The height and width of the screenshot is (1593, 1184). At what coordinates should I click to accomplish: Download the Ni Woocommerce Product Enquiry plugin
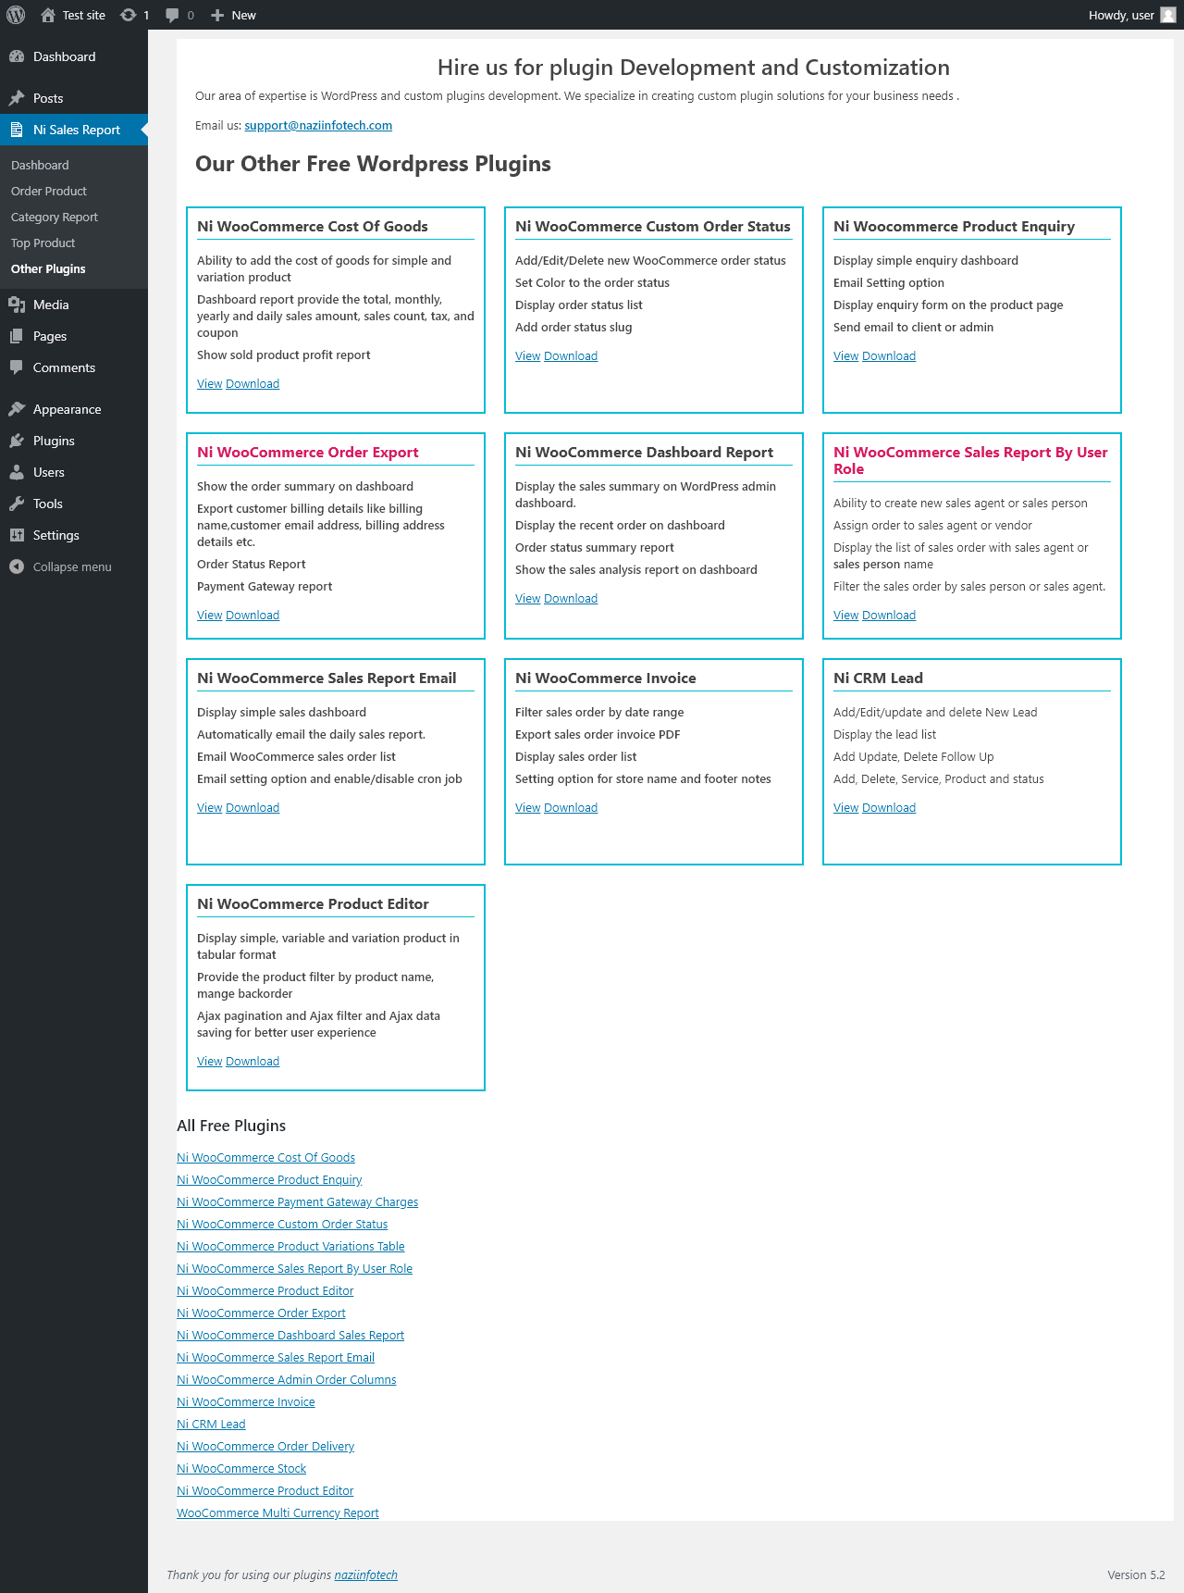[x=889, y=355]
